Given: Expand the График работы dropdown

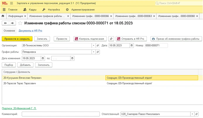Looking at the screenshot, I should (x=94, y=52).
